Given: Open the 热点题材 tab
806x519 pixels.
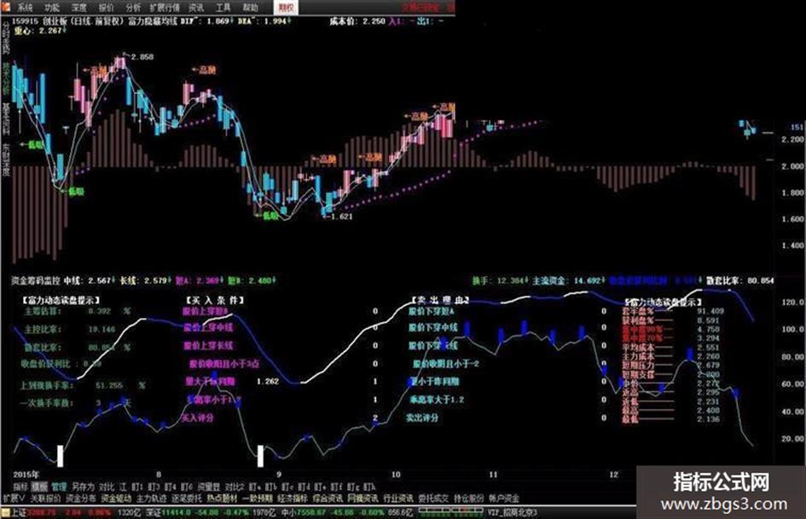Looking at the screenshot, I should 222,498.
